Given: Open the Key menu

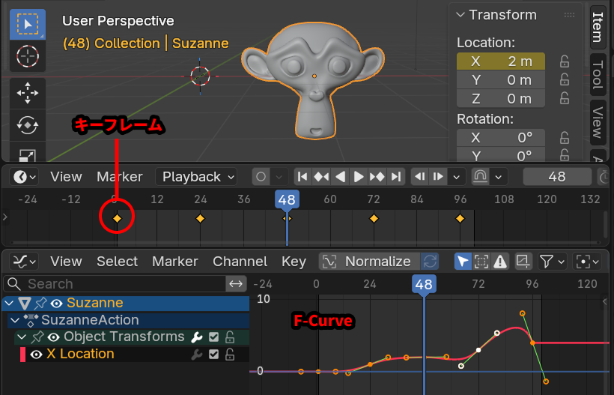Looking at the screenshot, I should [x=294, y=262].
